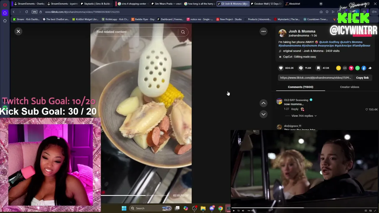The height and width of the screenshot is (213, 379).
Task: Open the New Project - Studio bookmark
Action: [229, 19]
